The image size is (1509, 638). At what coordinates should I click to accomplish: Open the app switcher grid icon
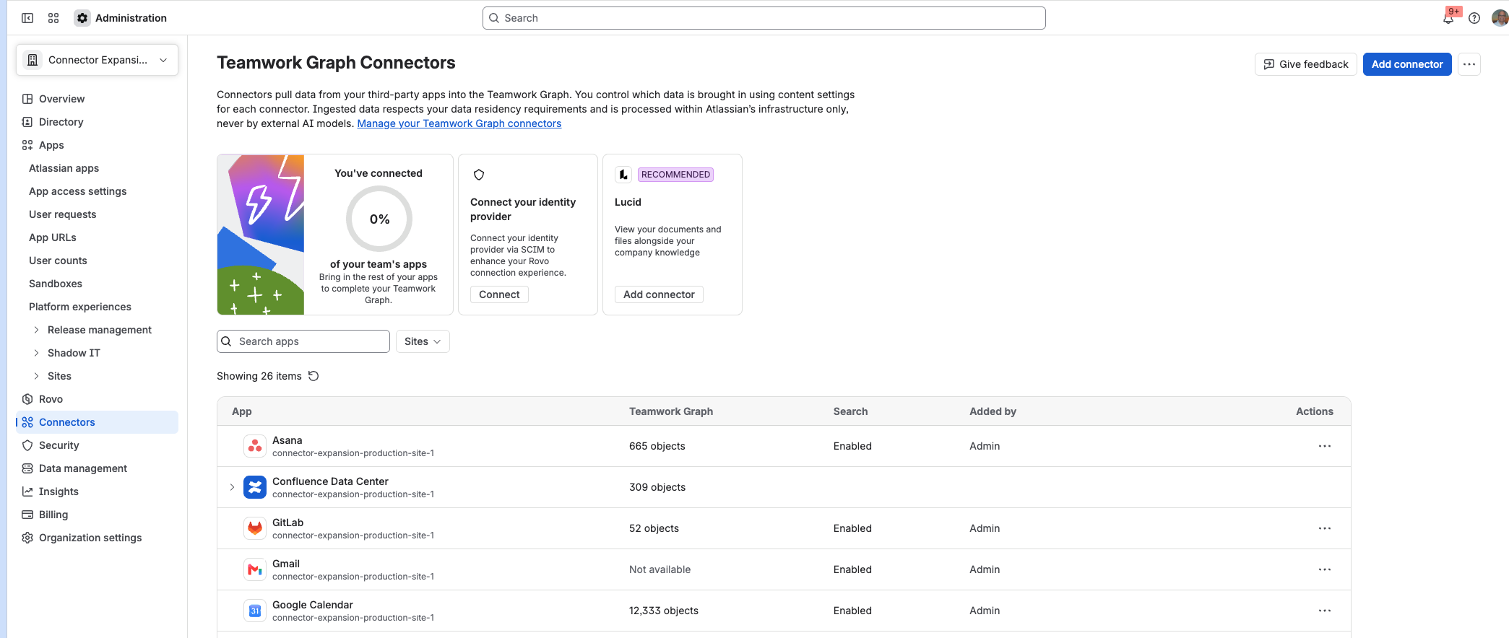coord(53,18)
